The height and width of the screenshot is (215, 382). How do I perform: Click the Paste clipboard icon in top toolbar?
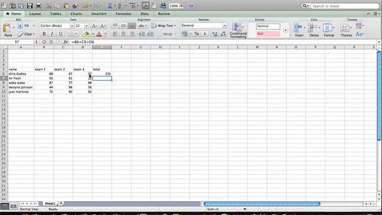(x=66, y=5)
